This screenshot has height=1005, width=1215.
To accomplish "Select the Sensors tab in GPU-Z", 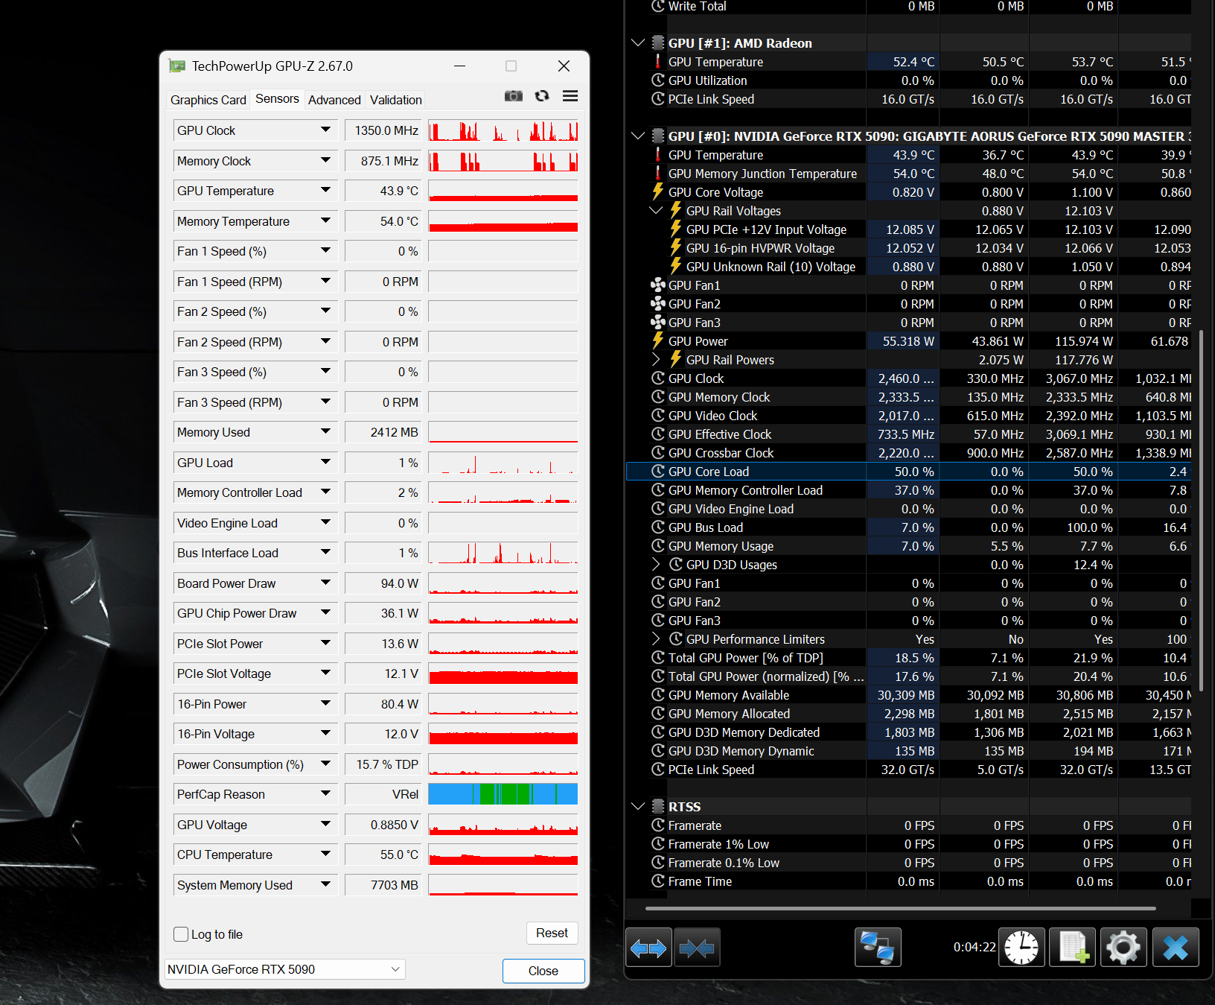I will point(277,99).
